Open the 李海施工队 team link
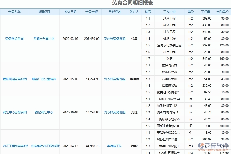The image size is (231, 154). point(114,146)
